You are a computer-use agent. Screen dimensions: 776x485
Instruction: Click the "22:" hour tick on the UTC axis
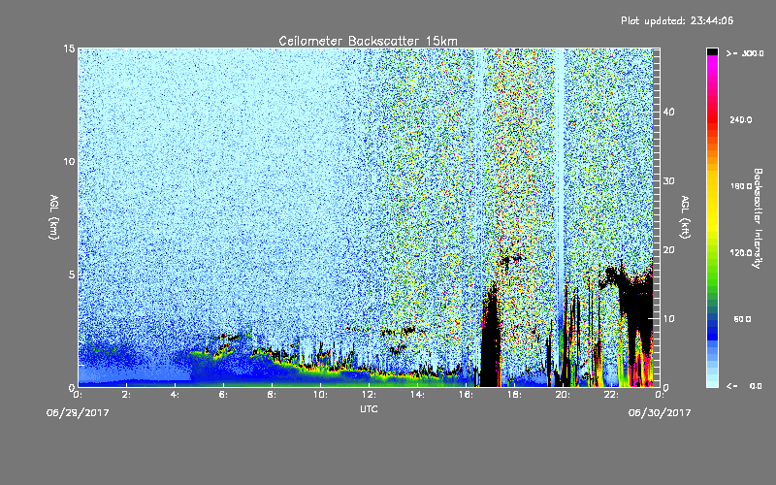tap(612, 395)
